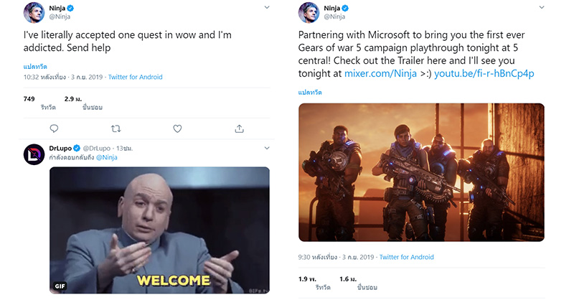
Task: Retweet Ninja's WoW quest tweet
Action: click(x=116, y=128)
